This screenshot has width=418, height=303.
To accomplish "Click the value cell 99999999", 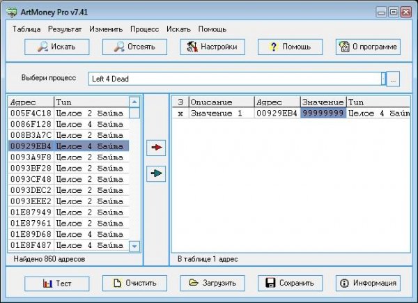I will [x=323, y=114].
